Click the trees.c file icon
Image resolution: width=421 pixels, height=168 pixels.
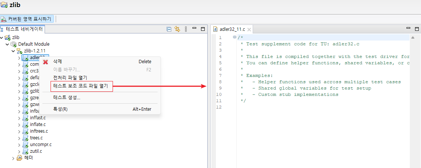click(x=26, y=138)
